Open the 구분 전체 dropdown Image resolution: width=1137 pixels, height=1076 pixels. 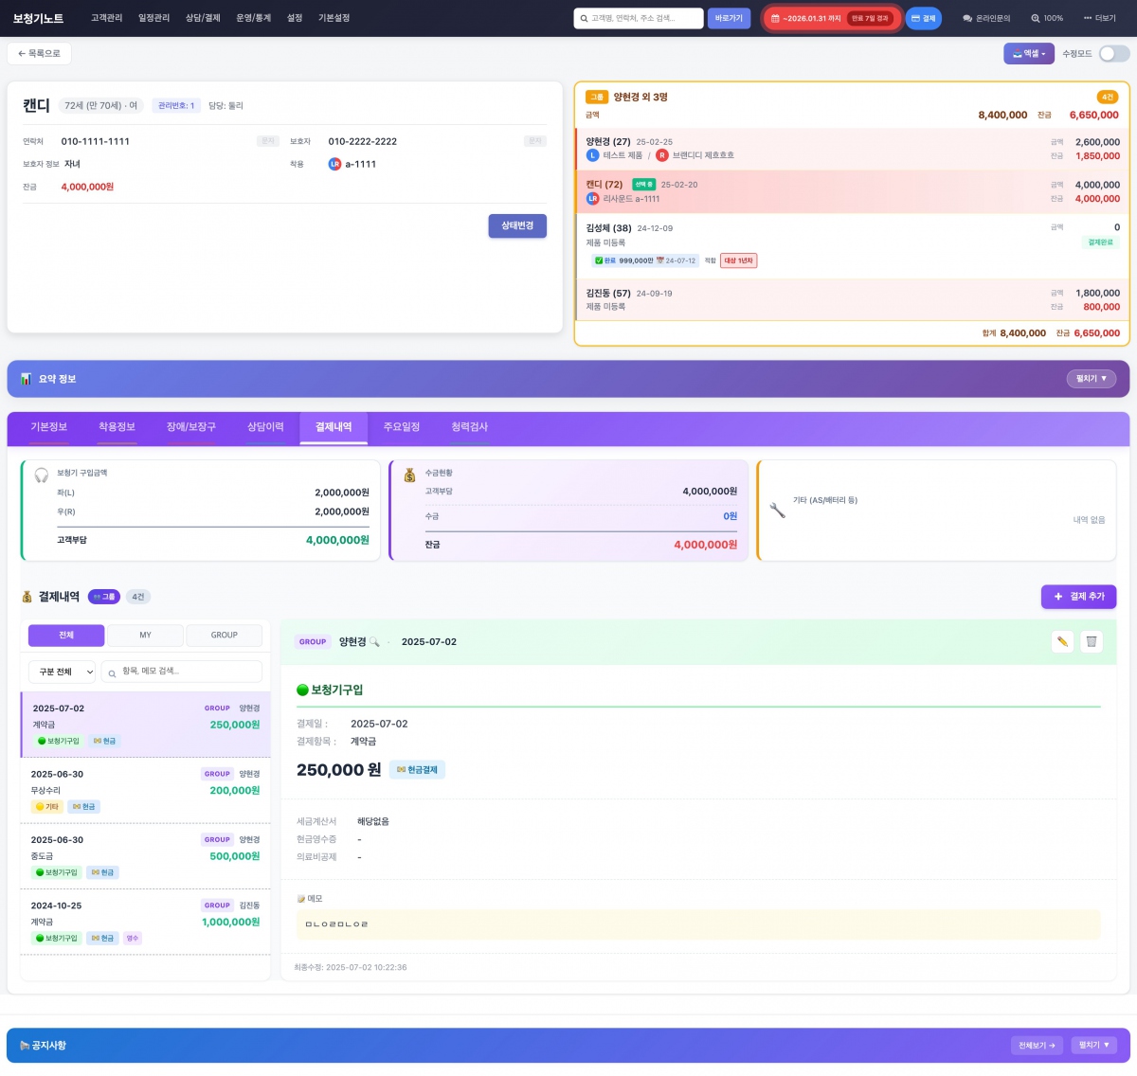62,672
